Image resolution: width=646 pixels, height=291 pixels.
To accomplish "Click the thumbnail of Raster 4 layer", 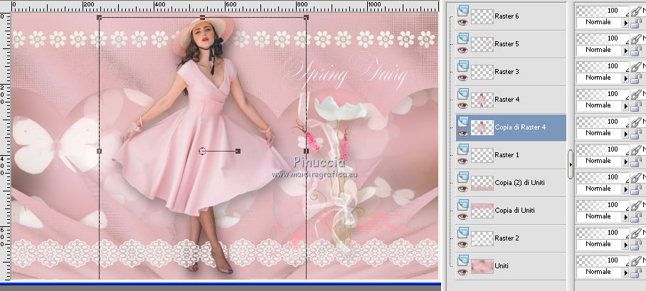I will point(482,100).
